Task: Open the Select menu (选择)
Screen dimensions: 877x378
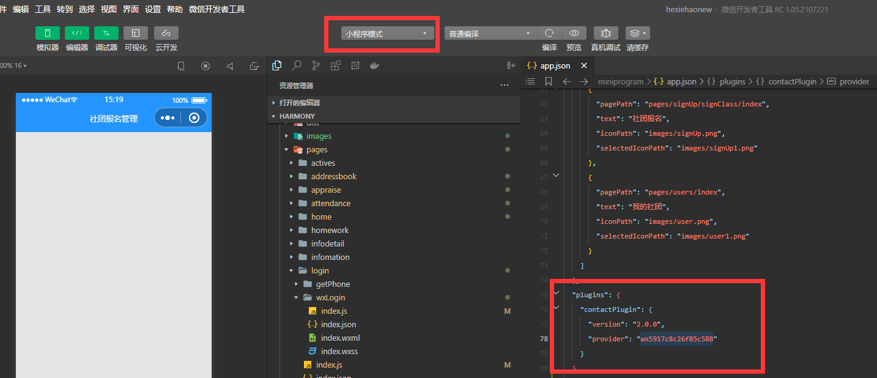Action: 87,9
